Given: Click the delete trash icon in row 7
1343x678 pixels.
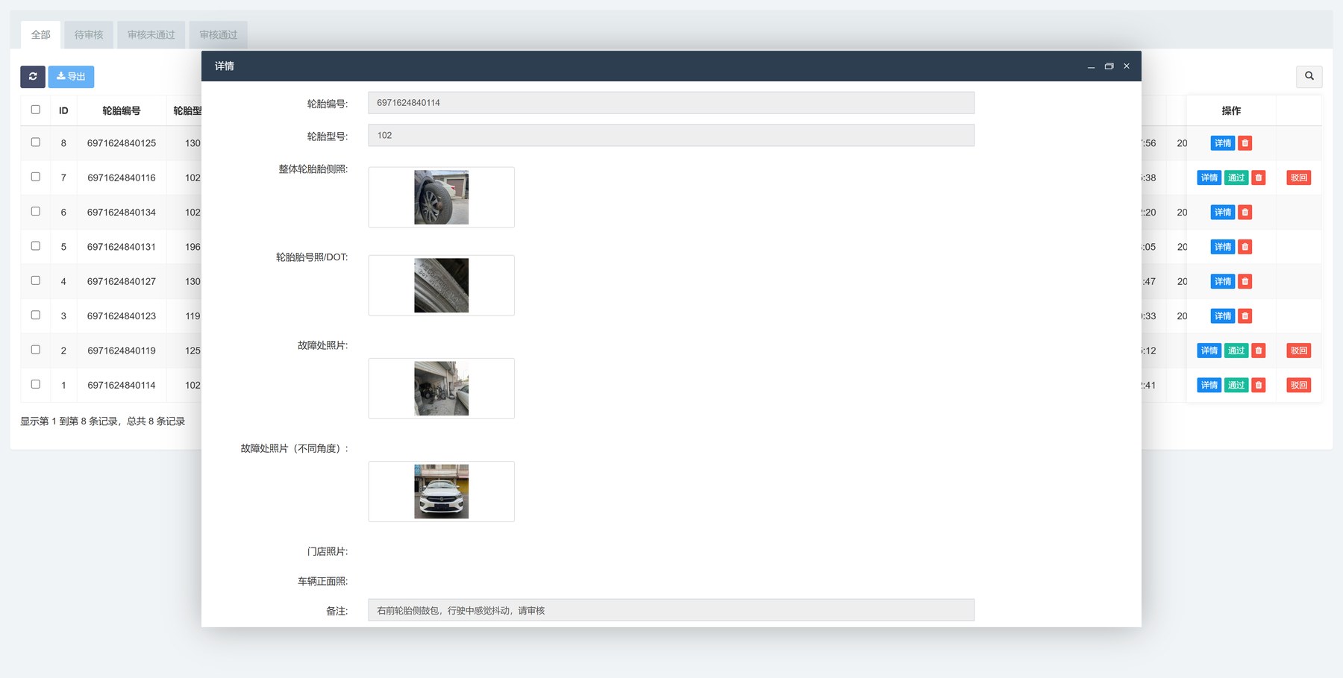Looking at the screenshot, I should (1259, 178).
